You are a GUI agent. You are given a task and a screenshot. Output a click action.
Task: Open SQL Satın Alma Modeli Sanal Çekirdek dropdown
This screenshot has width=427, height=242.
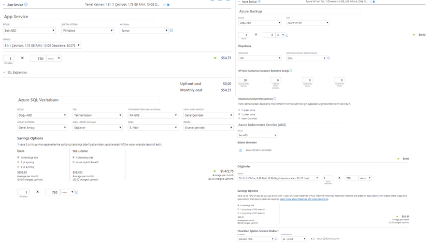click(208, 115)
